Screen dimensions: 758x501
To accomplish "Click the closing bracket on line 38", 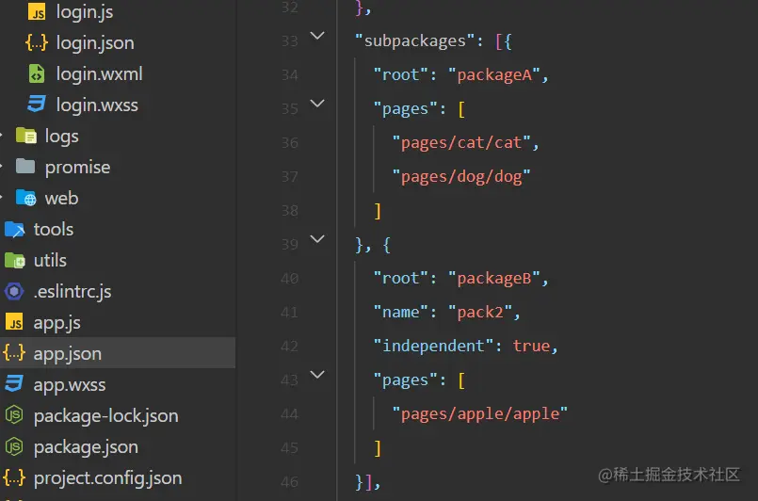I will pyautogui.click(x=378, y=211).
